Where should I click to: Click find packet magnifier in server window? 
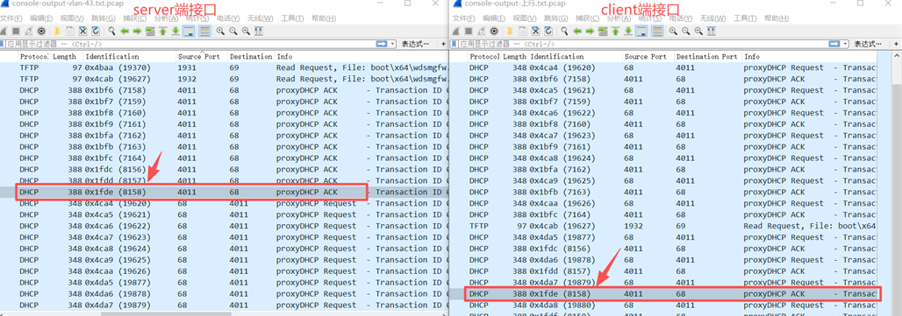pos(111,31)
